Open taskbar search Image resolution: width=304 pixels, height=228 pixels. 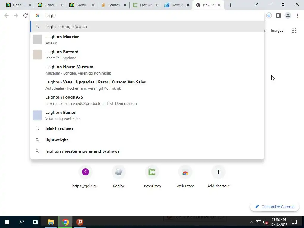[21, 222]
